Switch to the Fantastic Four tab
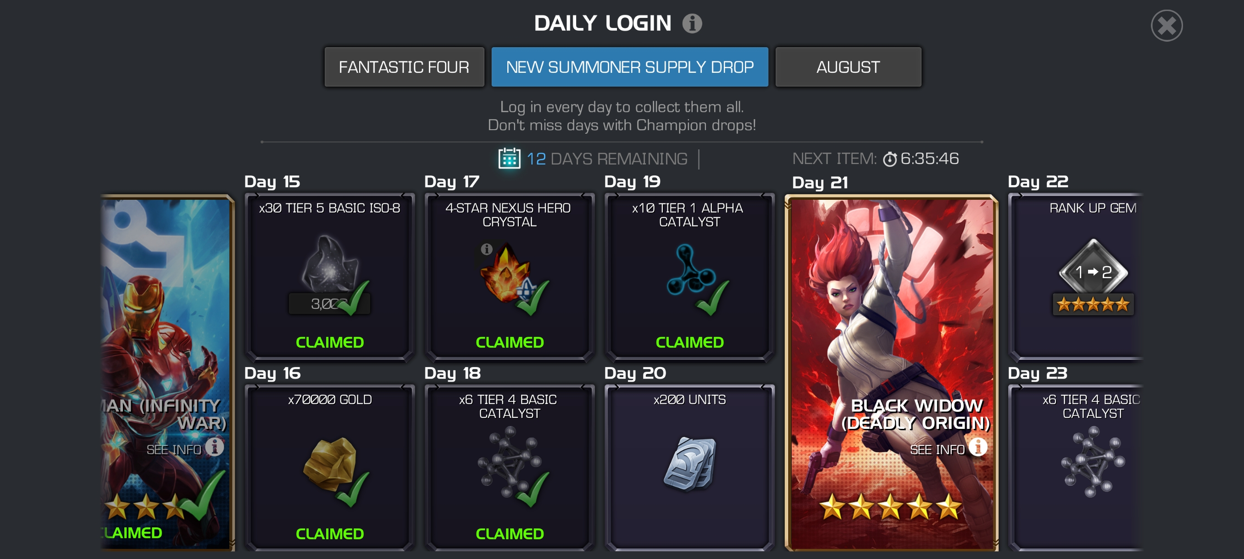 point(404,67)
